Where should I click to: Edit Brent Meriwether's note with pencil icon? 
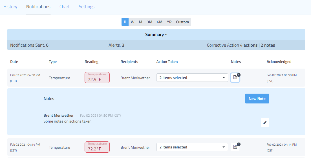click(x=265, y=123)
